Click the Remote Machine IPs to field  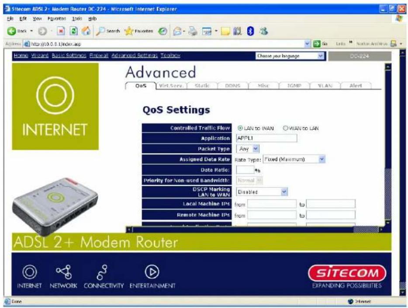click(x=331, y=215)
